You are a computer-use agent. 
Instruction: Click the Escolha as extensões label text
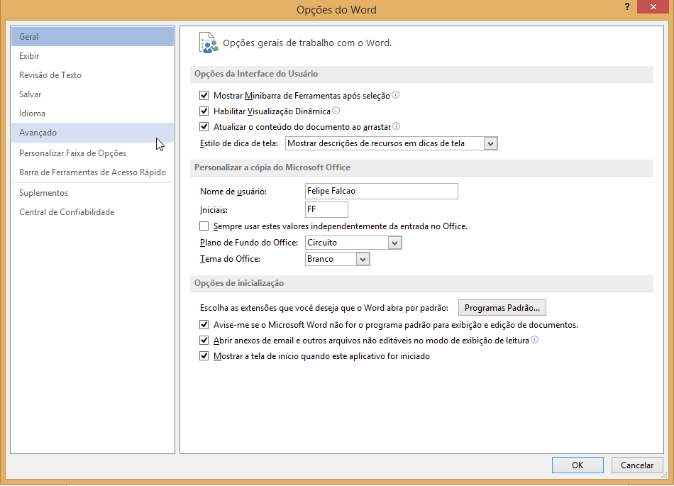coord(324,308)
